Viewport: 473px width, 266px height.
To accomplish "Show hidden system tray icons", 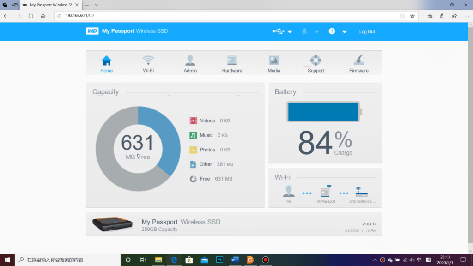I will tap(375, 260).
